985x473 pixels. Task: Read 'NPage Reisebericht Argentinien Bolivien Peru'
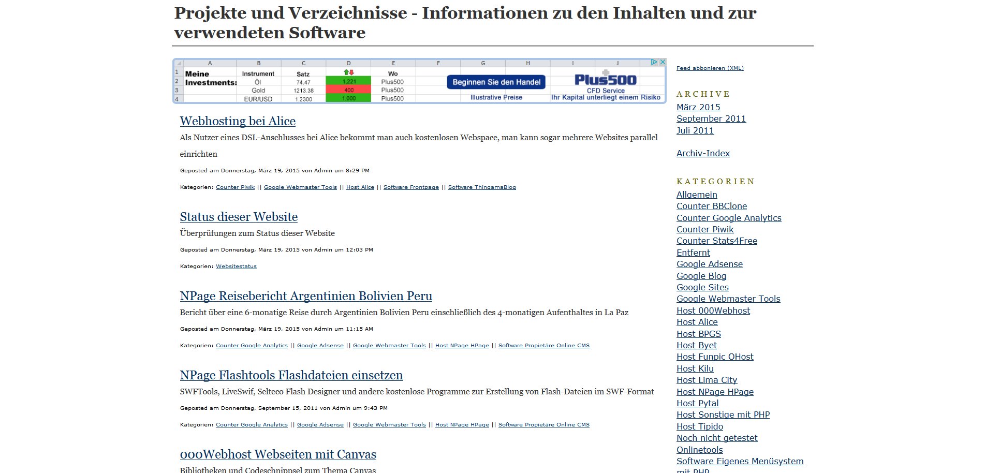tap(305, 296)
